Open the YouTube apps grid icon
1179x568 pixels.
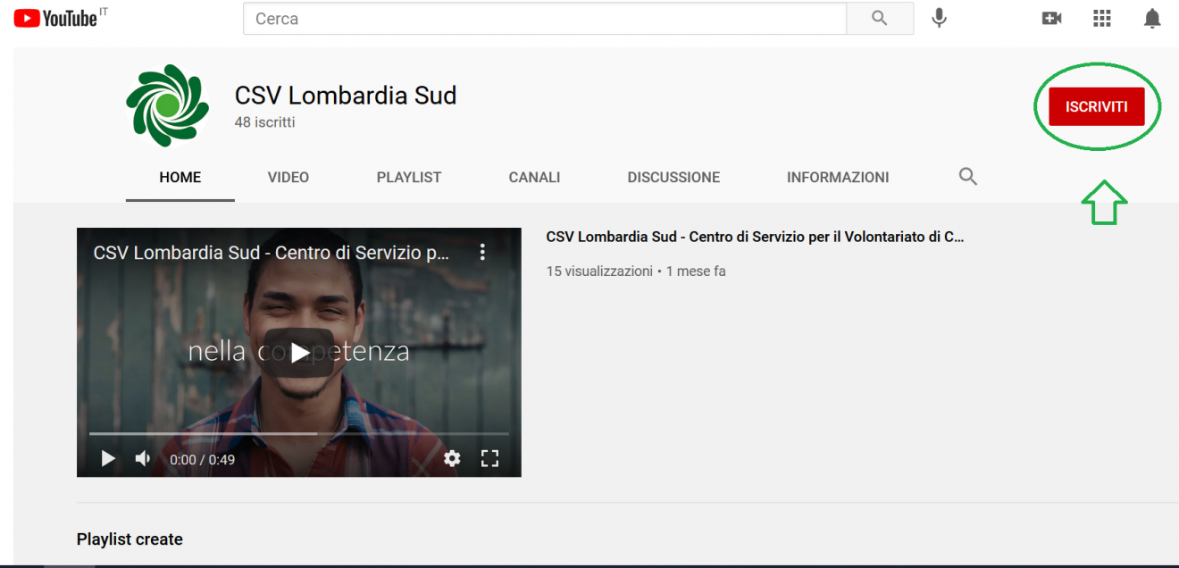[x=1102, y=19]
